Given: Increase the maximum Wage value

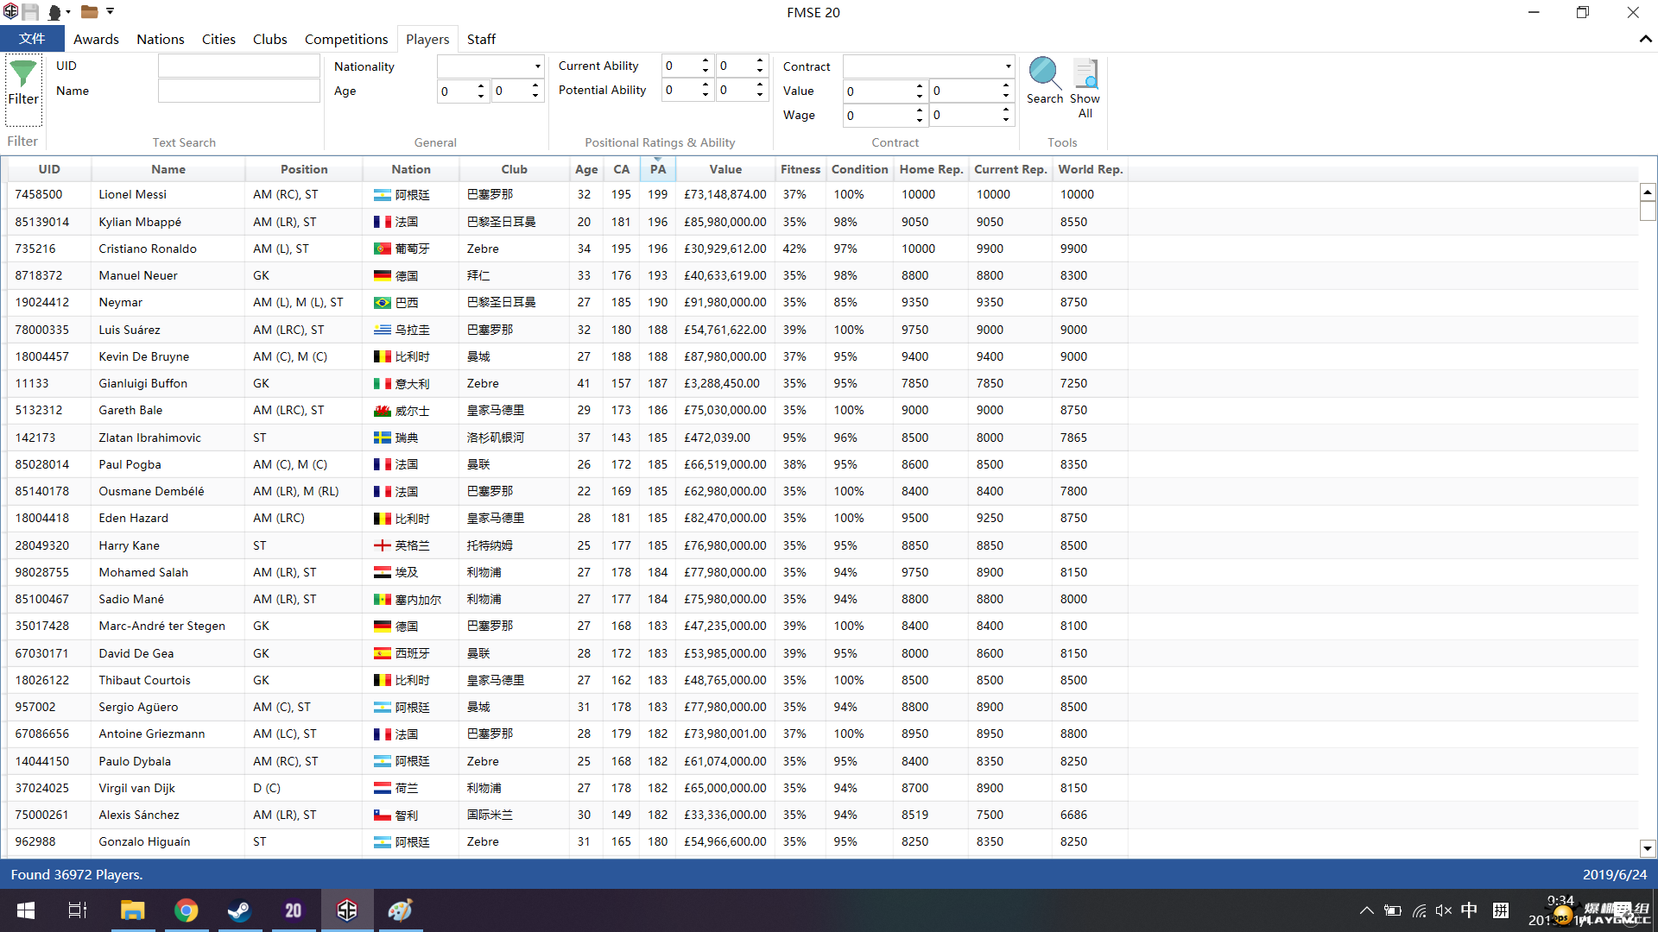Looking at the screenshot, I should pos(1006,110).
